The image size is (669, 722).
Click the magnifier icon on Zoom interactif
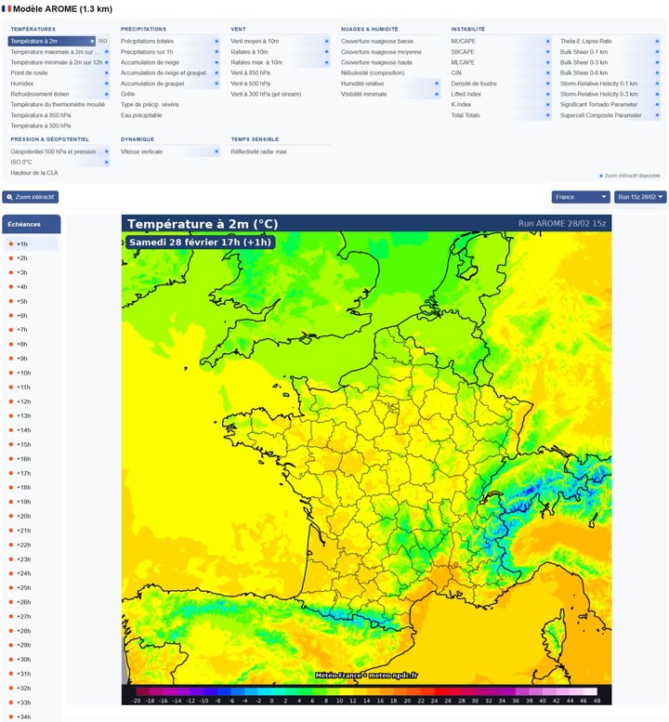9,197
